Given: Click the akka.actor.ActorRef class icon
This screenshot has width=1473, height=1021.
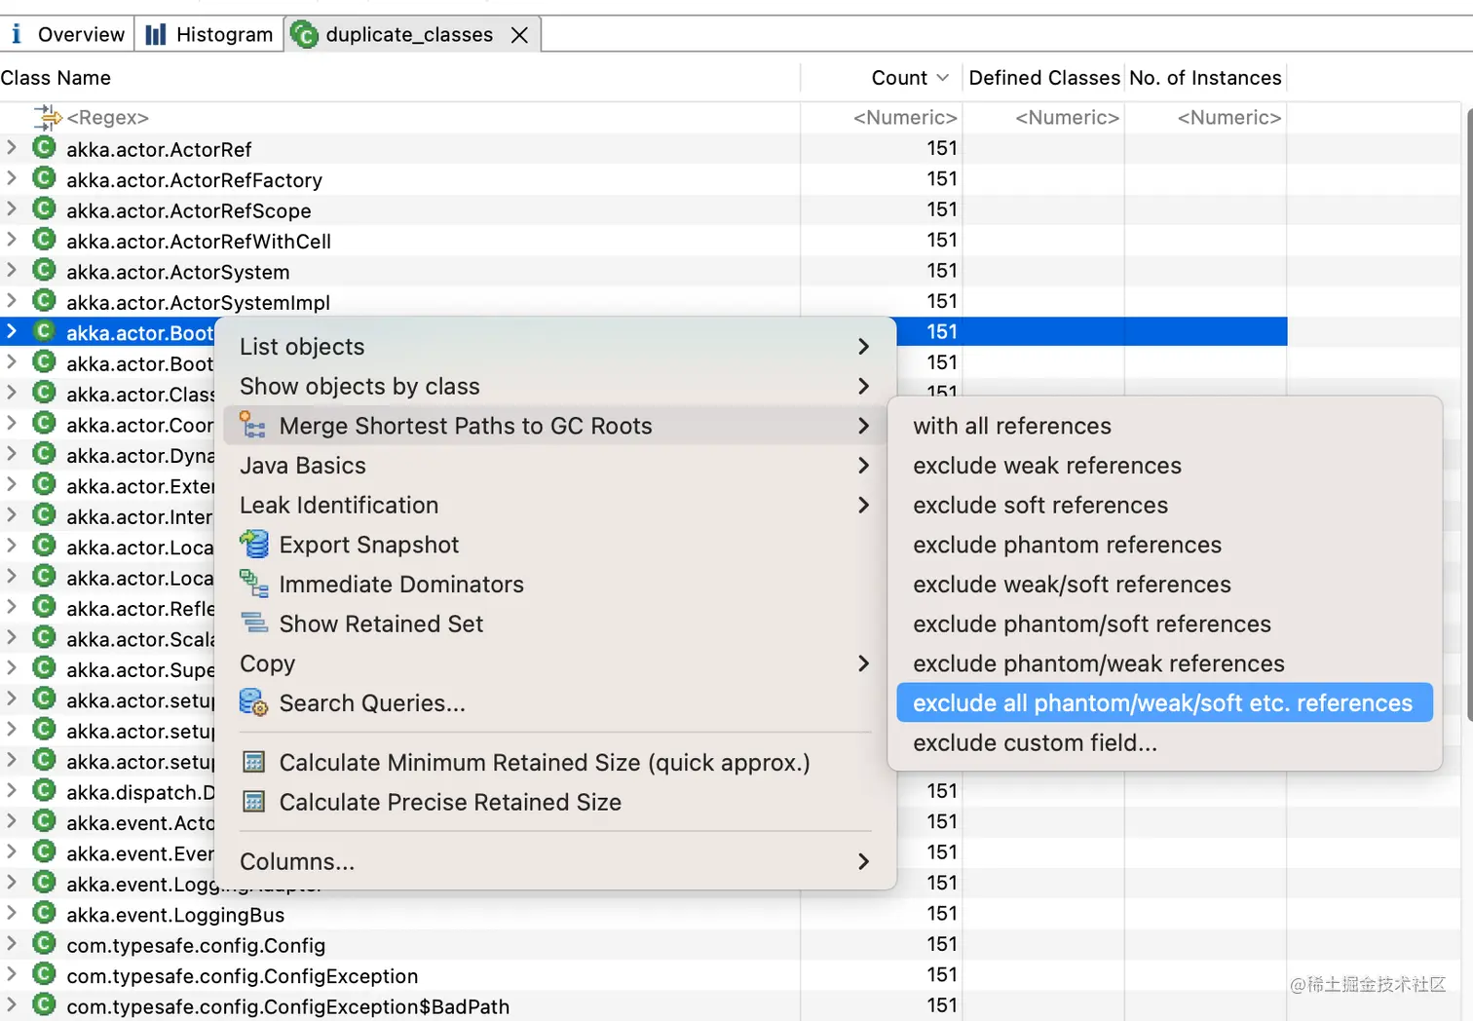Looking at the screenshot, I should click(44, 149).
